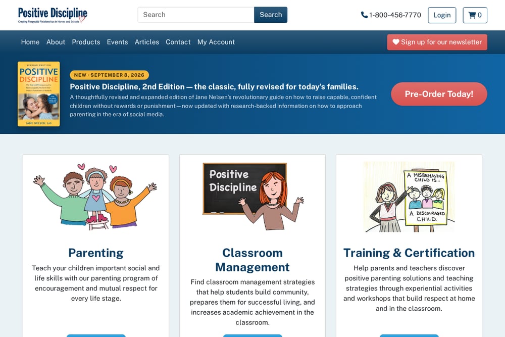Click the heart icon in newsletter button
This screenshot has height=337, width=505.
pos(396,42)
